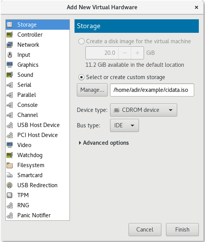Select the custom storage radio button

[x=81, y=77]
